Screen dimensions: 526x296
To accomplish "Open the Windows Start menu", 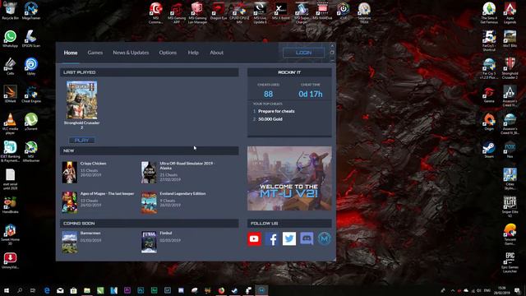I will [x=7, y=290].
